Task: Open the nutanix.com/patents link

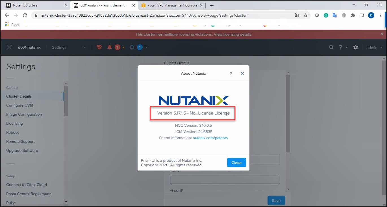Action: point(210,138)
